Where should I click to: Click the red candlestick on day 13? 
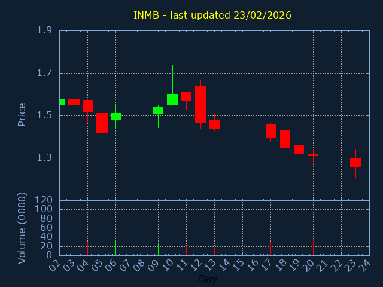click(x=214, y=124)
